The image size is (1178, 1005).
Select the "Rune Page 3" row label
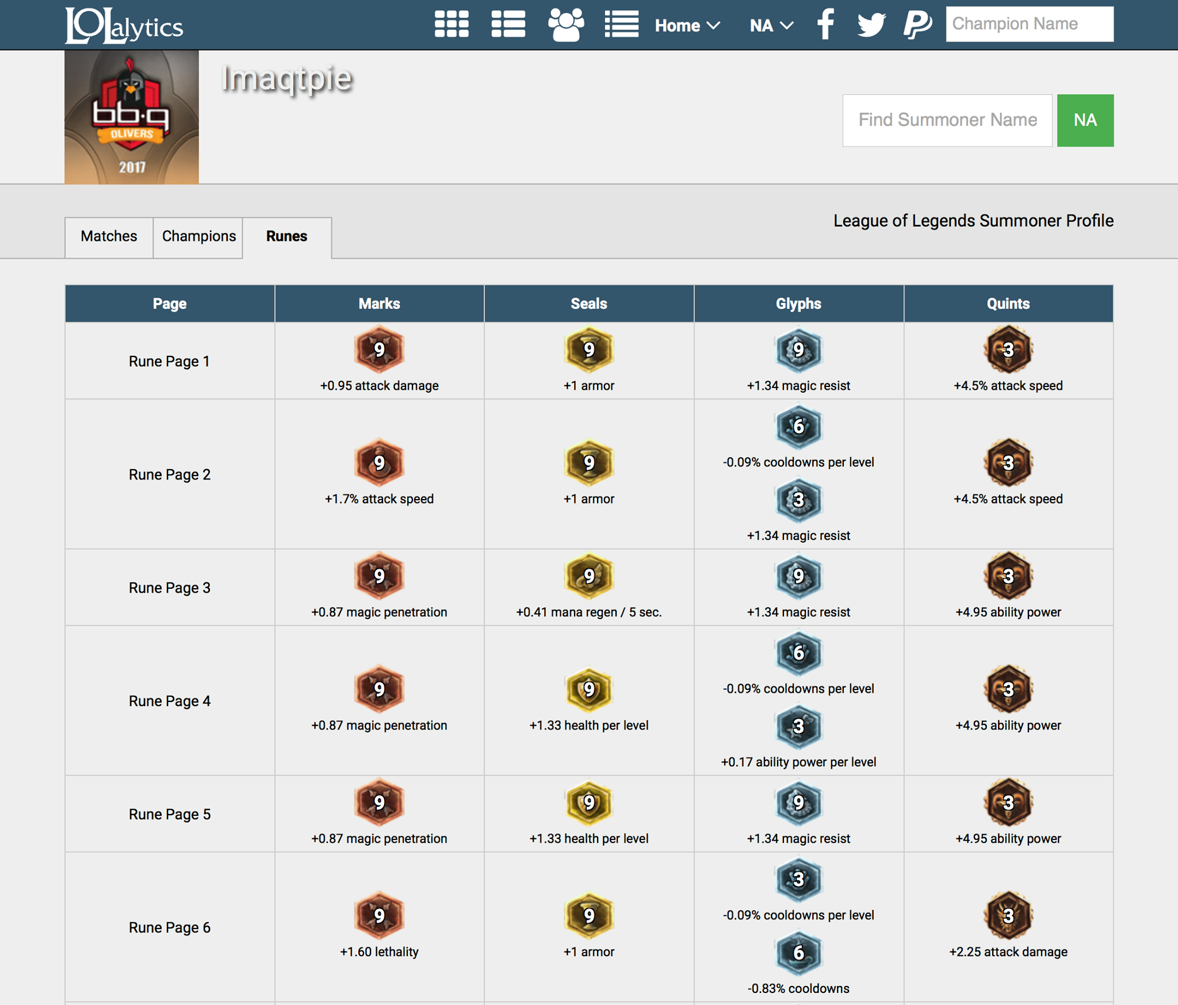170,588
